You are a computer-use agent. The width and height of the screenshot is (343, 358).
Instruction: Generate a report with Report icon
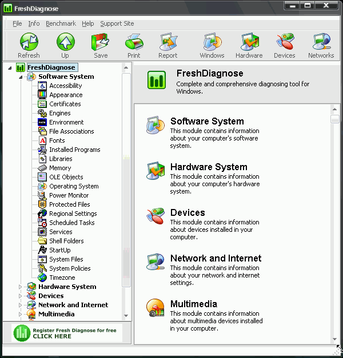click(168, 42)
